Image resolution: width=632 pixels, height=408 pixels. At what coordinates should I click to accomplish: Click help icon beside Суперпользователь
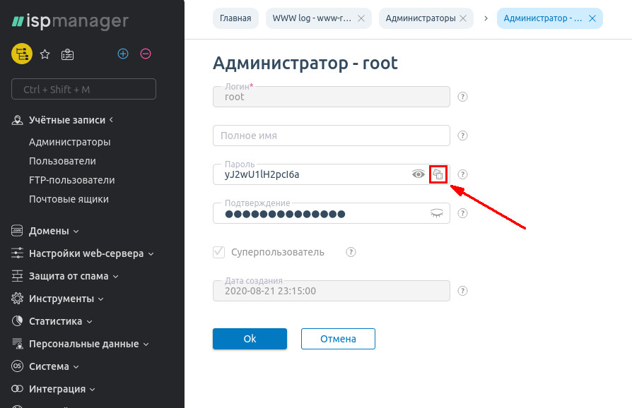pyautogui.click(x=351, y=252)
